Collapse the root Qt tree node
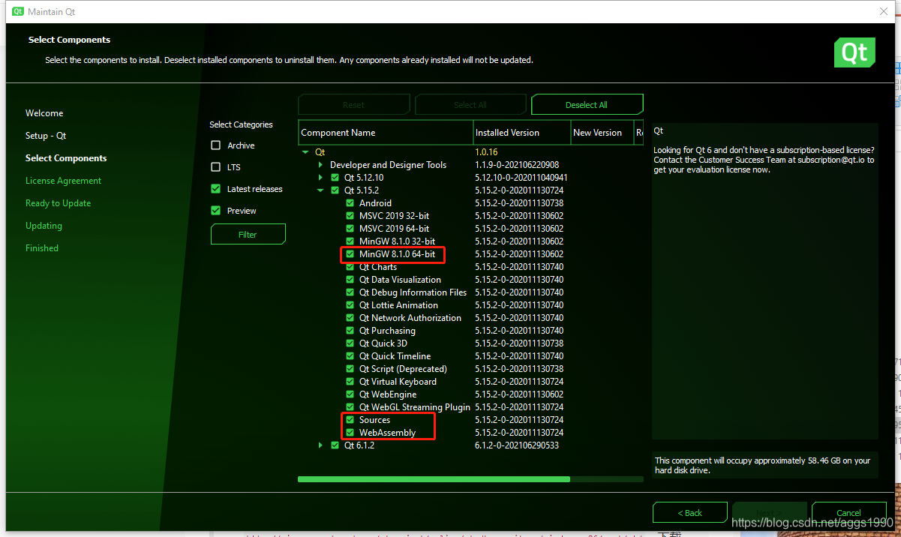Viewport: 901px width, 537px height. tap(305, 152)
